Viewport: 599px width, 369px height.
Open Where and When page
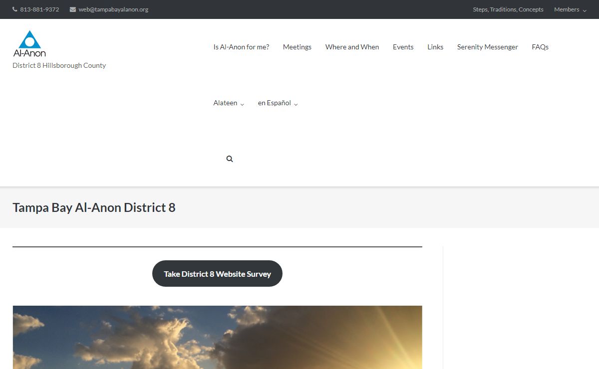(352, 47)
